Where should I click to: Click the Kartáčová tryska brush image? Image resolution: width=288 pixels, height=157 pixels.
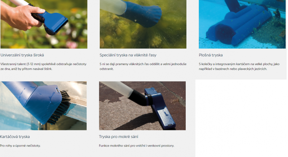(x=43, y=106)
